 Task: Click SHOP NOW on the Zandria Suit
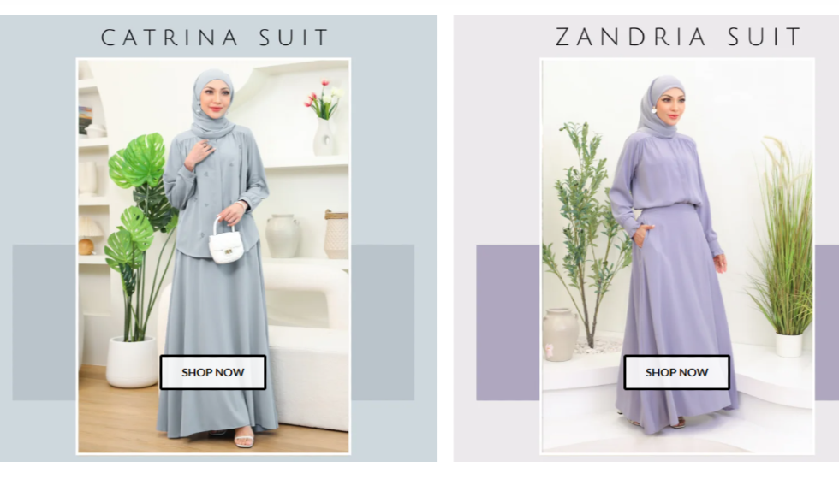pos(676,372)
